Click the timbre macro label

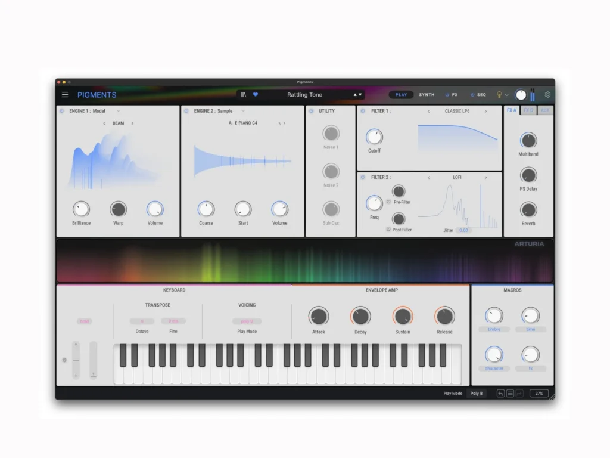click(494, 329)
